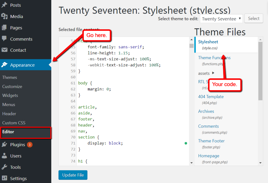Click the Posts pushpin icon
The height and width of the screenshot is (183, 268).
4,5
